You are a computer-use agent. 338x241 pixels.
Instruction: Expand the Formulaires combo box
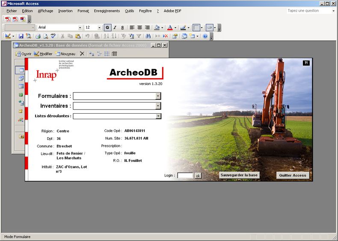click(x=158, y=96)
